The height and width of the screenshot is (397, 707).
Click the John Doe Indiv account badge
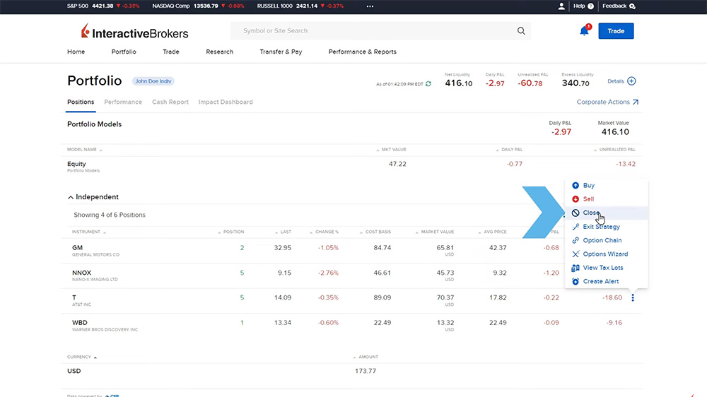153,81
